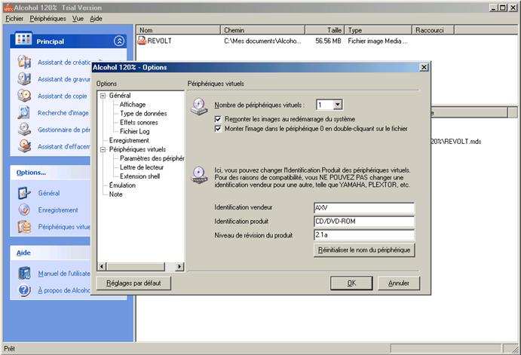Click tree scrollbar right arrow

click(x=179, y=266)
